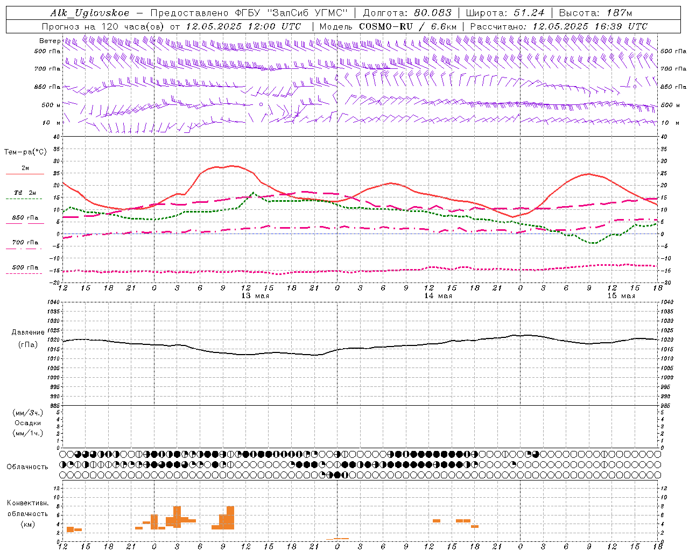The height and width of the screenshot is (551, 689).
Task: Click the Тем-ра(°C) axis title
Action: (25, 152)
